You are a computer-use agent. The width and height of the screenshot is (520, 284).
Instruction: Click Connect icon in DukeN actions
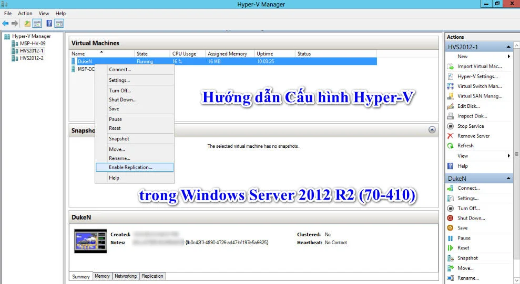(x=450, y=188)
